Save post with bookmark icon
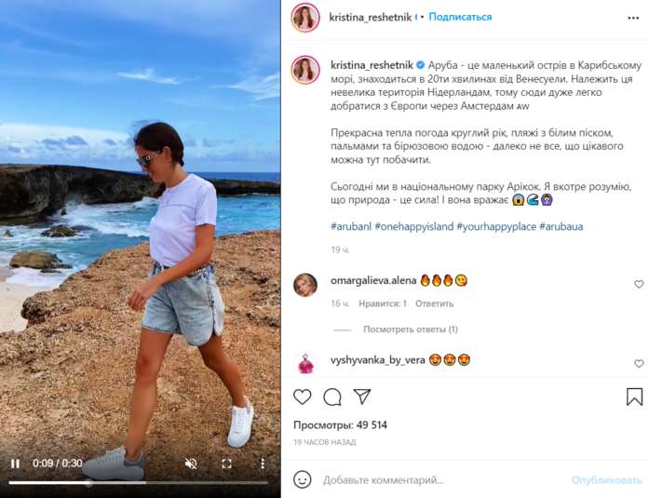 point(634,397)
